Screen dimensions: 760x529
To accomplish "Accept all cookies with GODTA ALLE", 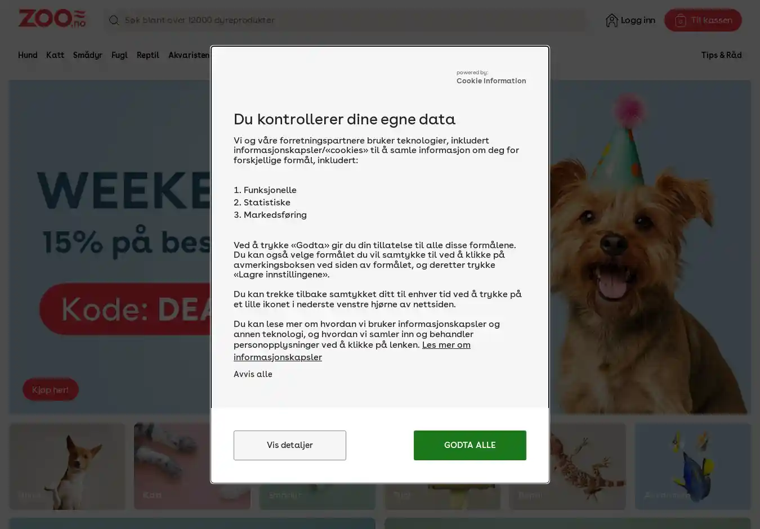I will click(470, 445).
